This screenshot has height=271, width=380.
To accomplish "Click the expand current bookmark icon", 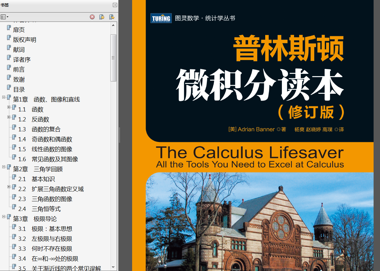I will click(112, 17).
